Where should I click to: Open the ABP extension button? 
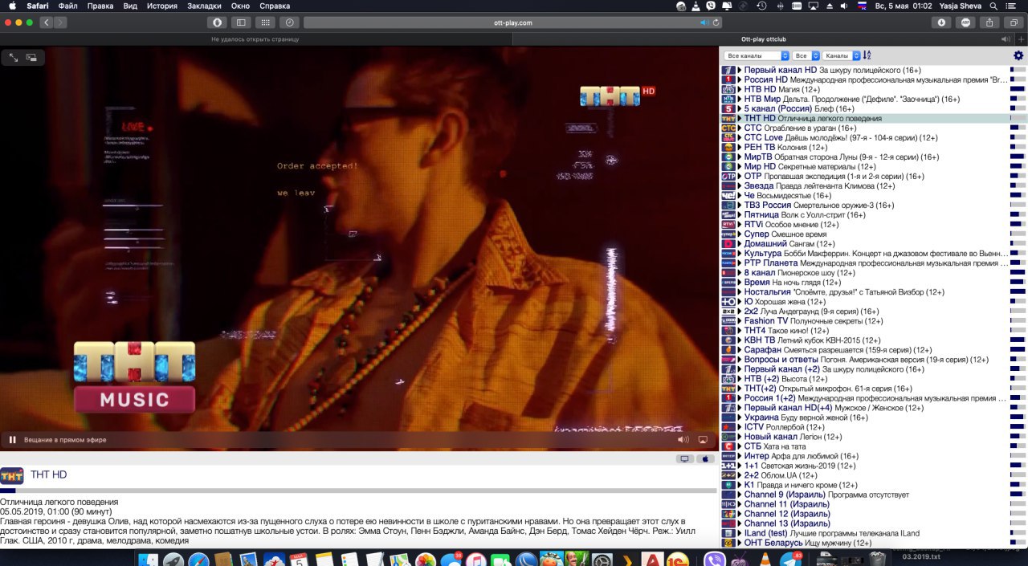(x=966, y=22)
